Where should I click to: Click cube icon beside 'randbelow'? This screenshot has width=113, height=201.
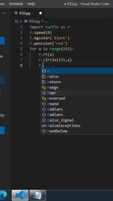44,131
